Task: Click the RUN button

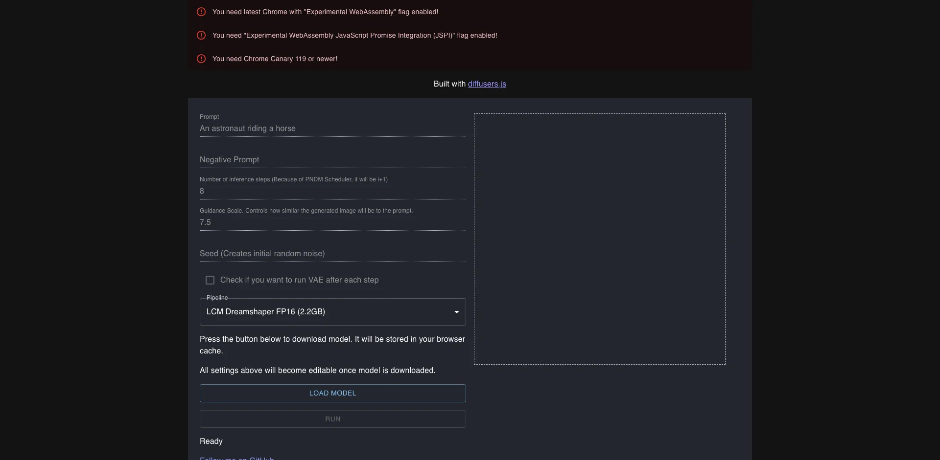Action: pyautogui.click(x=332, y=419)
